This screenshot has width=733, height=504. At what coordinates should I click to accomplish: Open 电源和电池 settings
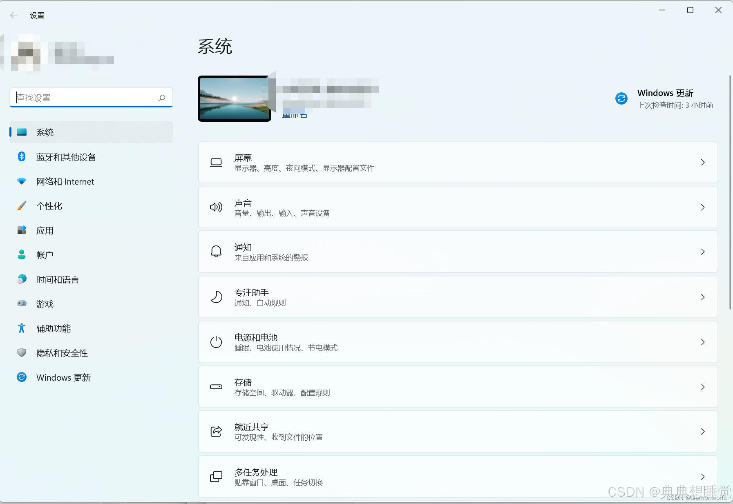coord(458,342)
